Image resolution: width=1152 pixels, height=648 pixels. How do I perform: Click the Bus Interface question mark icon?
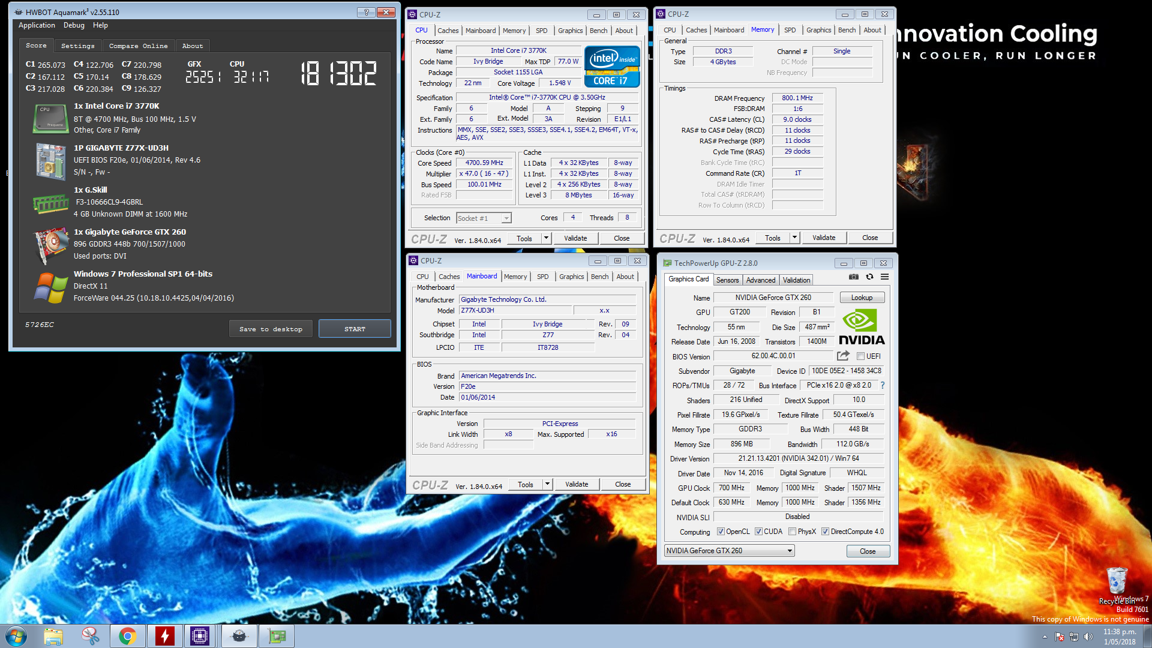[883, 385]
